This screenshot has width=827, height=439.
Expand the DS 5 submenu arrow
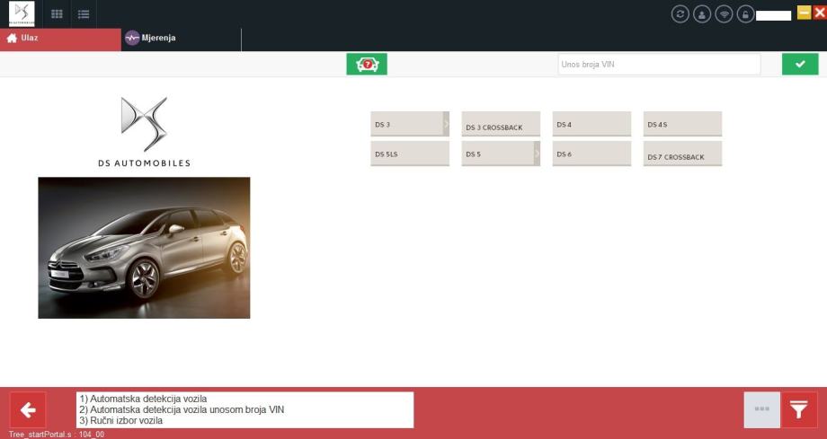point(537,154)
